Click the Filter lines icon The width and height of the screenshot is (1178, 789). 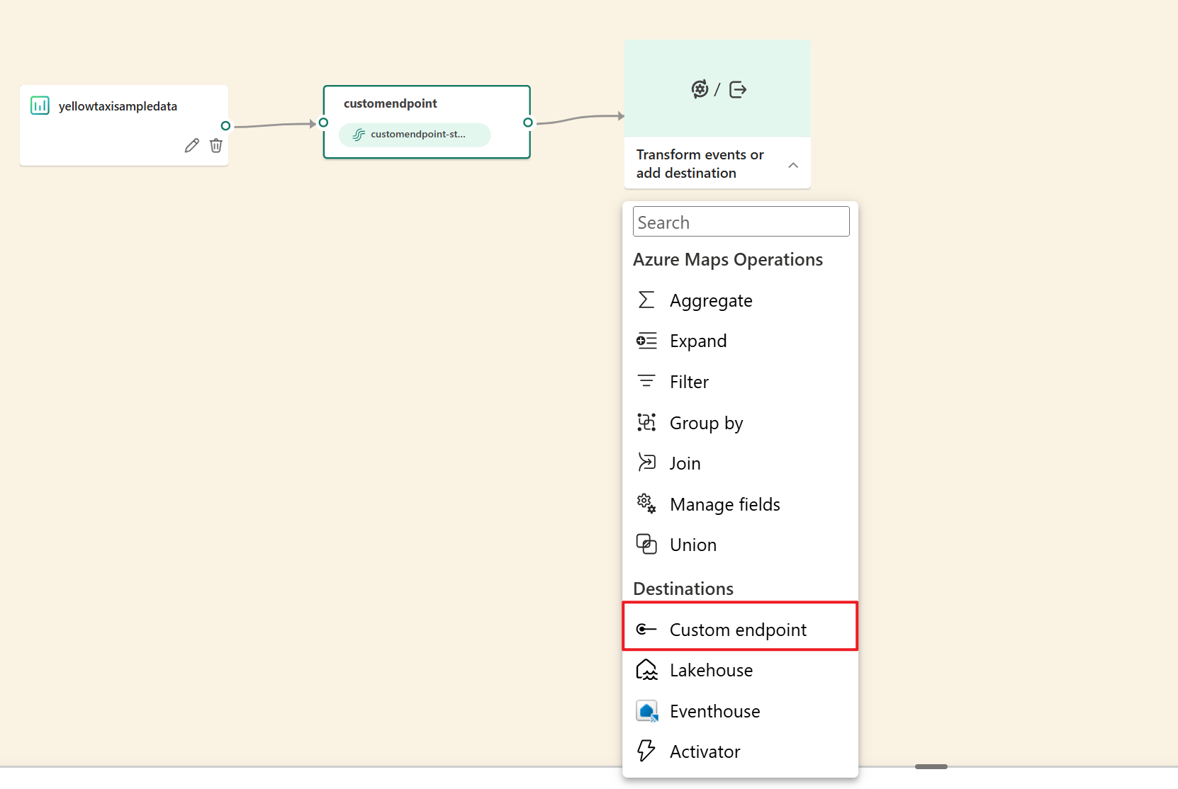tap(646, 382)
